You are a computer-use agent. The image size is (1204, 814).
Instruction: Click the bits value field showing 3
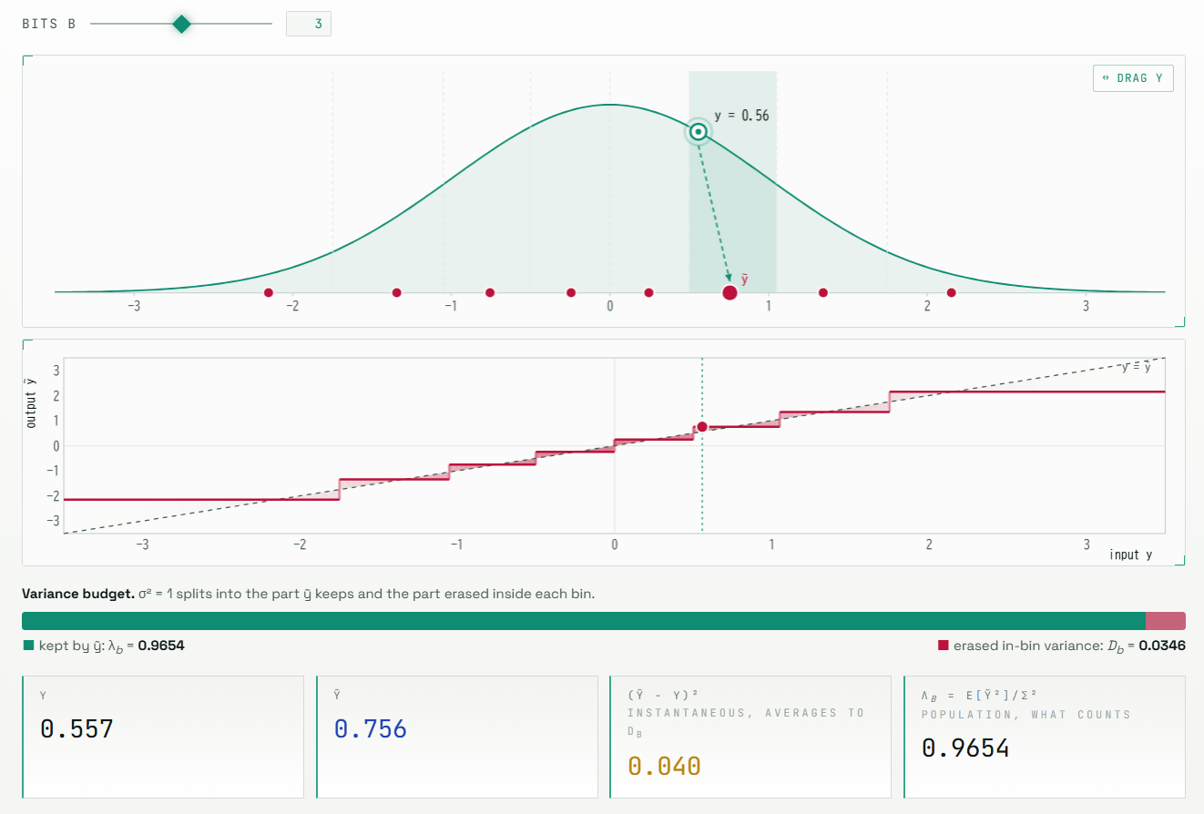[308, 24]
